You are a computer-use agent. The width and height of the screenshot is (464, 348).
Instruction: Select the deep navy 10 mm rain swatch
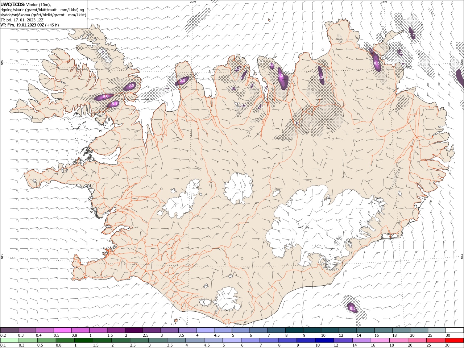324,340
